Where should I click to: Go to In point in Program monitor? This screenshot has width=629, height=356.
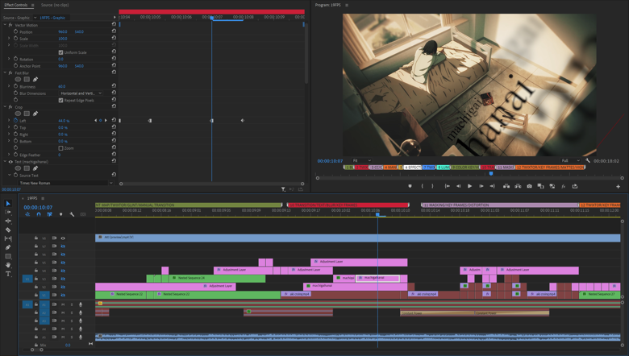pos(447,186)
